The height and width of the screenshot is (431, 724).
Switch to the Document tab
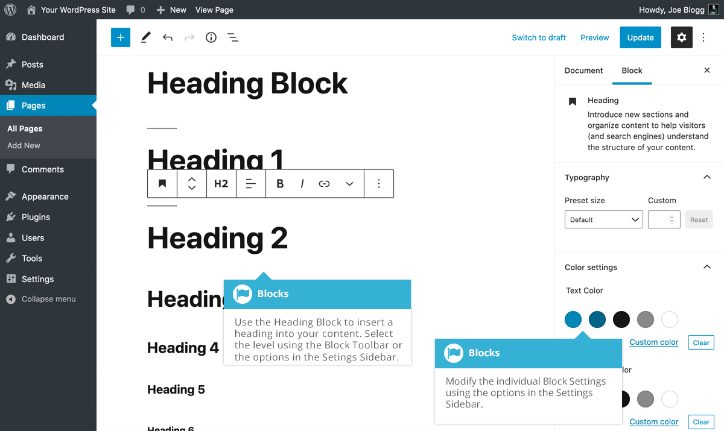point(583,71)
